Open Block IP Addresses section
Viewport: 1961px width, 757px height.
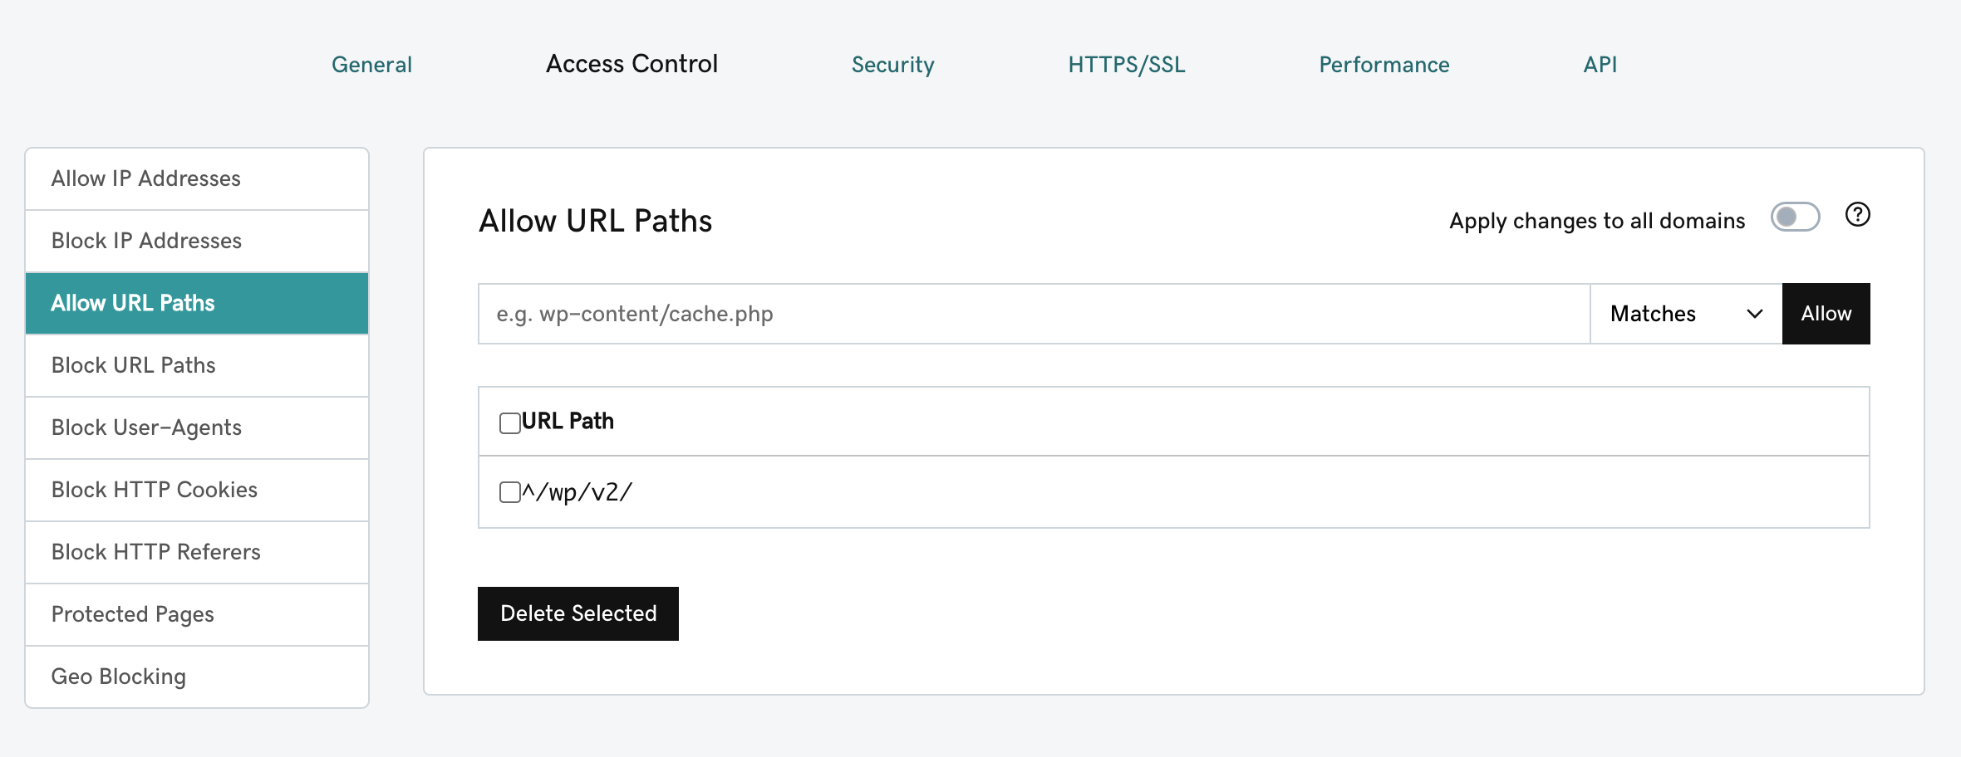(197, 241)
